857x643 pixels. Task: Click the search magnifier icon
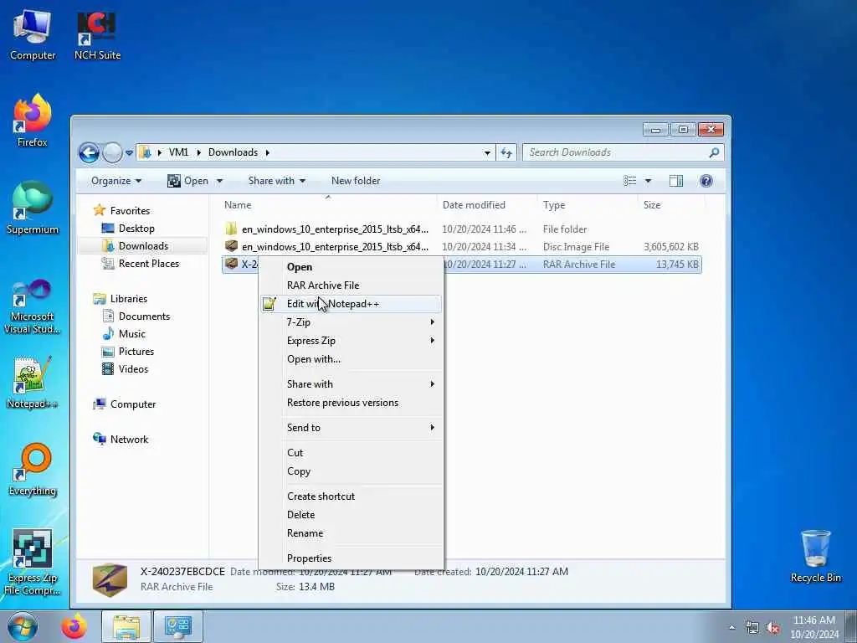coord(714,152)
